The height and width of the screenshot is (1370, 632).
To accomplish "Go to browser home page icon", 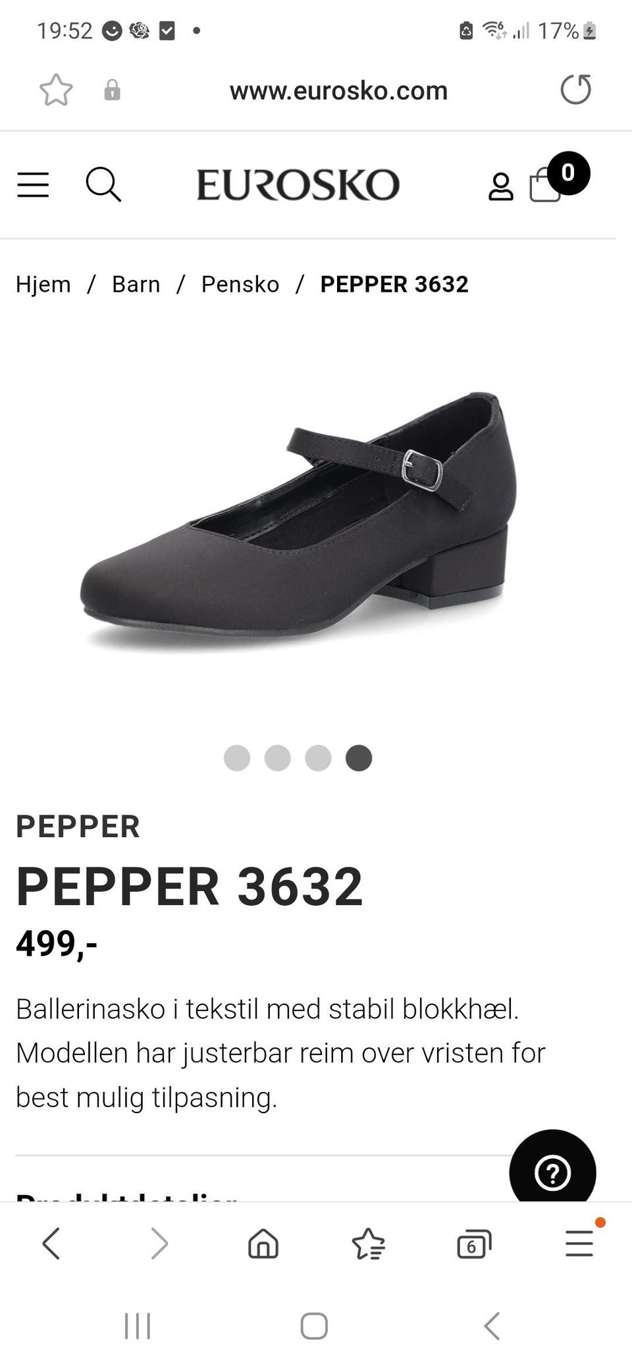I will click(263, 1244).
